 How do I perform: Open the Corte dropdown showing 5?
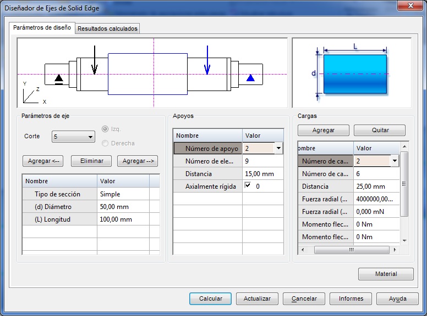point(73,137)
